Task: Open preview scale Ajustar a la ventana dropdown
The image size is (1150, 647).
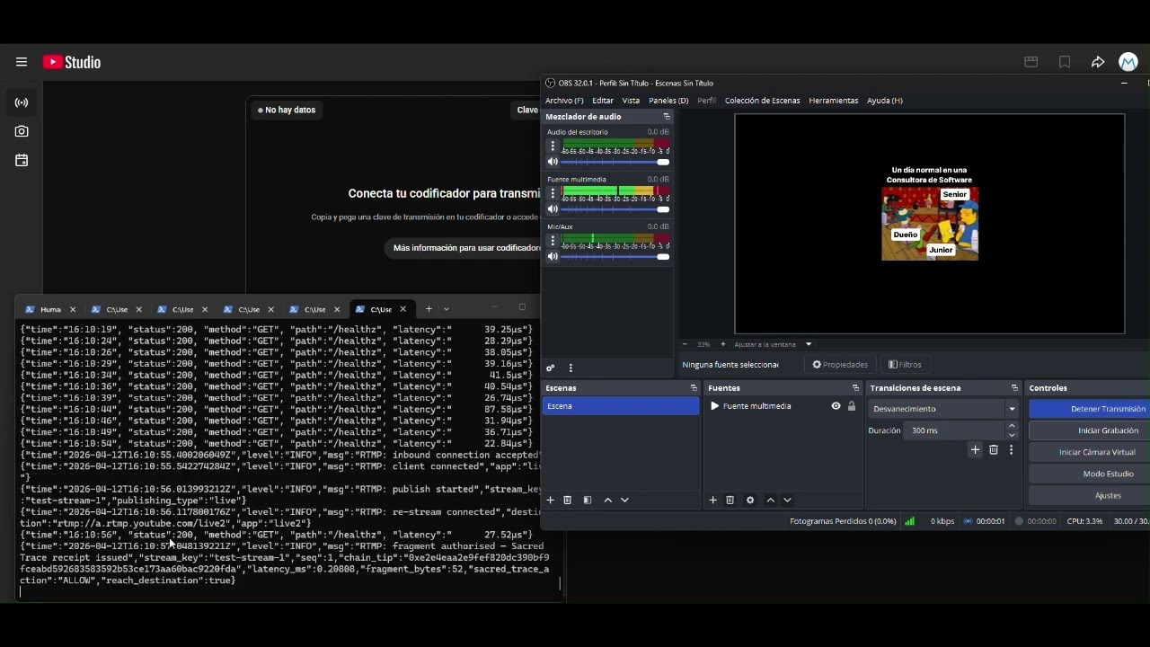Action: pos(773,344)
